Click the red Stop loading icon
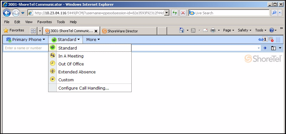286x134 pixels. tap(183, 13)
